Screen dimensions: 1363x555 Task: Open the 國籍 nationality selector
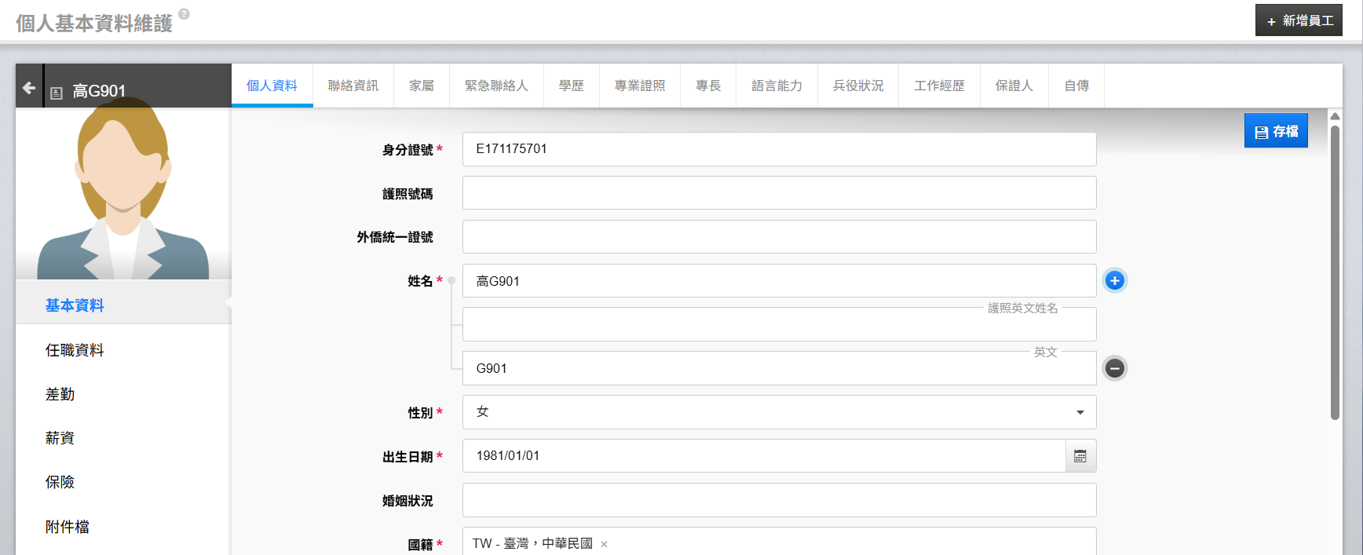(848, 543)
